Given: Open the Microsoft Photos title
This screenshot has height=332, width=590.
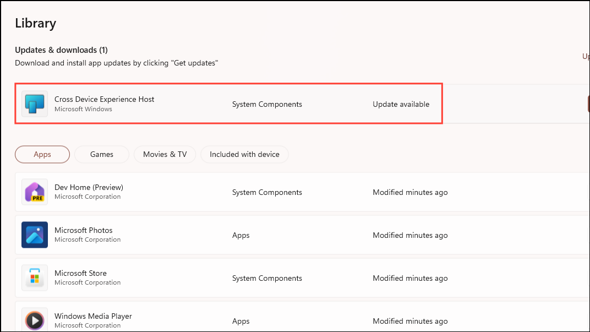Looking at the screenshot, I should pyautogui.click(x=83, y=231).
